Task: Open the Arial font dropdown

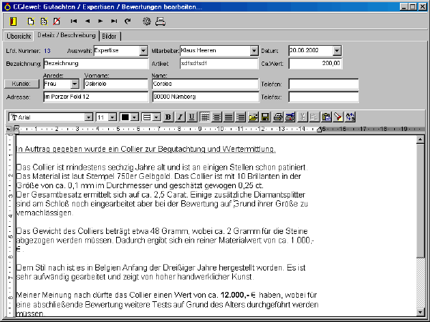Action: coord(89,117)
